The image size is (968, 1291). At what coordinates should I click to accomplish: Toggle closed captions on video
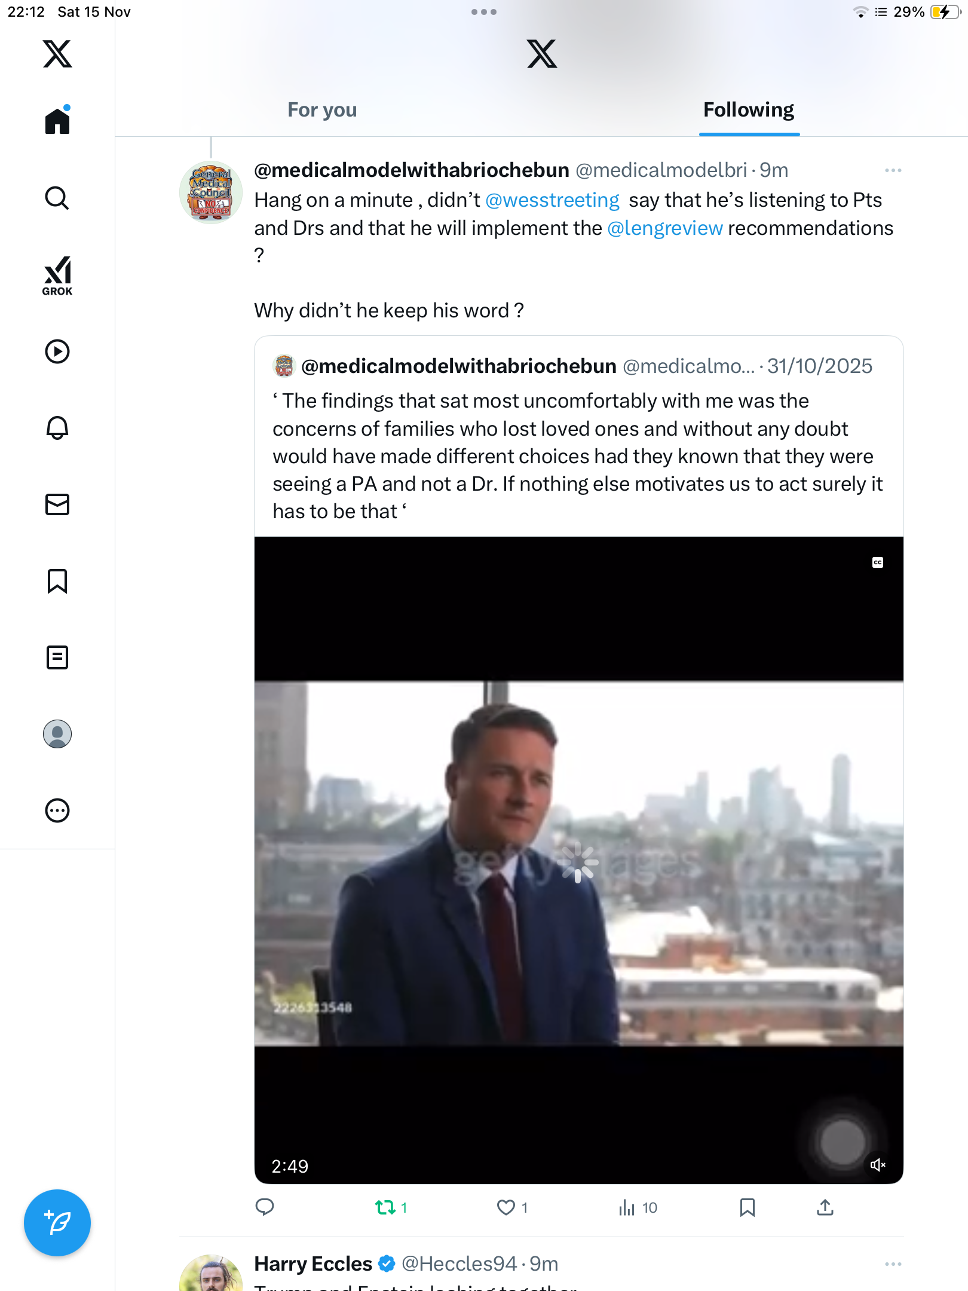point(877,562)
